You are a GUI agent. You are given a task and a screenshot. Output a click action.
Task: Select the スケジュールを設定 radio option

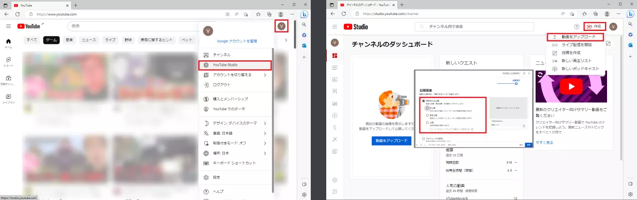(423, 138)
